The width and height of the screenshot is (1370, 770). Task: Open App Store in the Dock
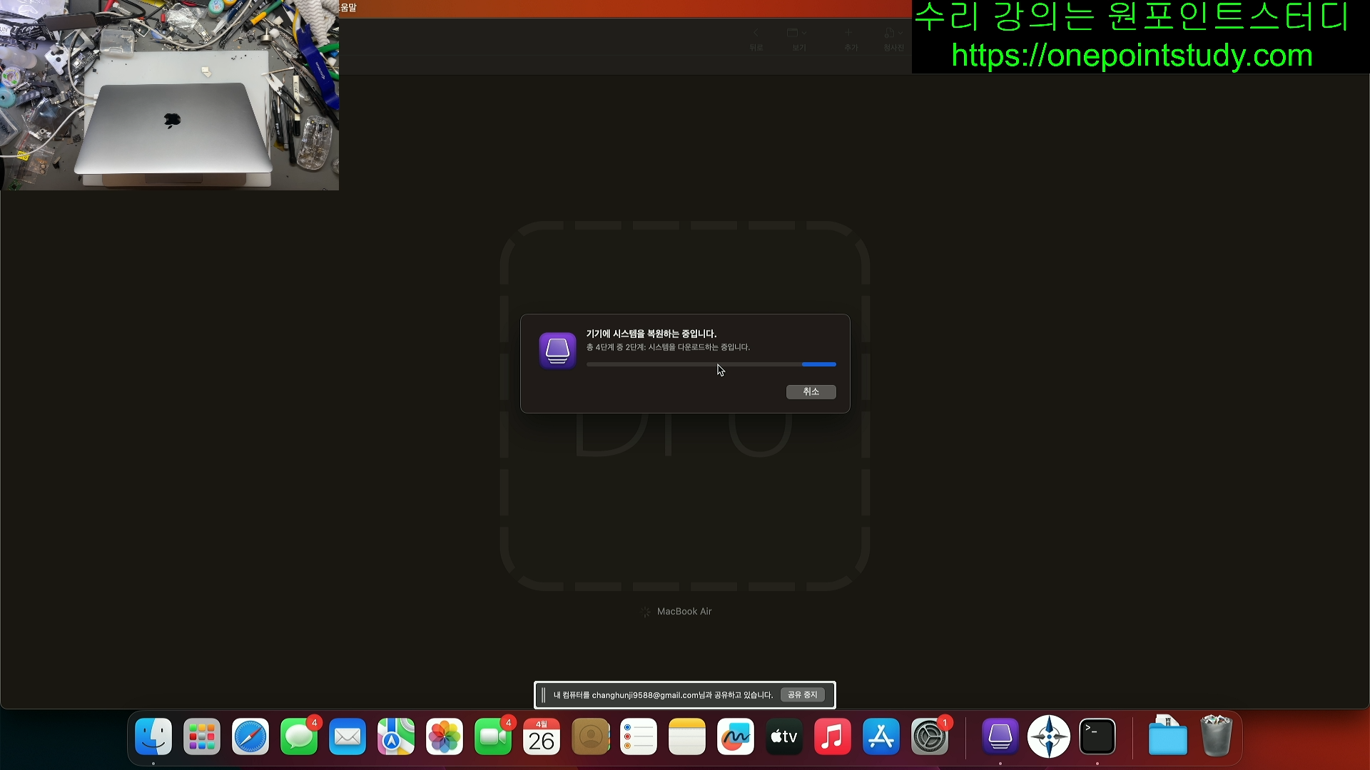[x=881, y=736]
